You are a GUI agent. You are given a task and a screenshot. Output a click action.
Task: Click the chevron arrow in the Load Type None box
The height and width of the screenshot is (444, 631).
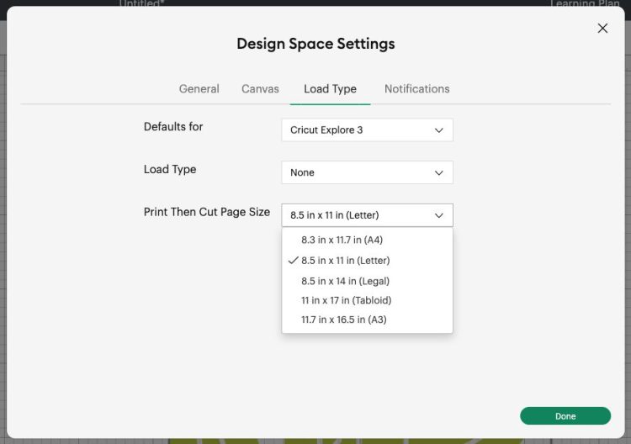pos(438,172)
